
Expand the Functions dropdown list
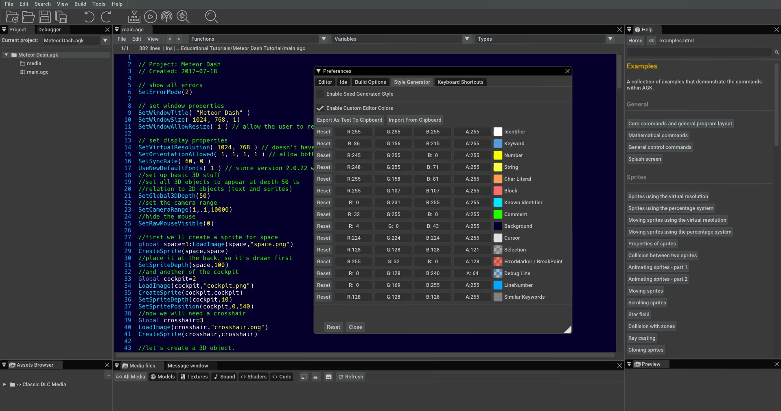(x=324, y=39)
